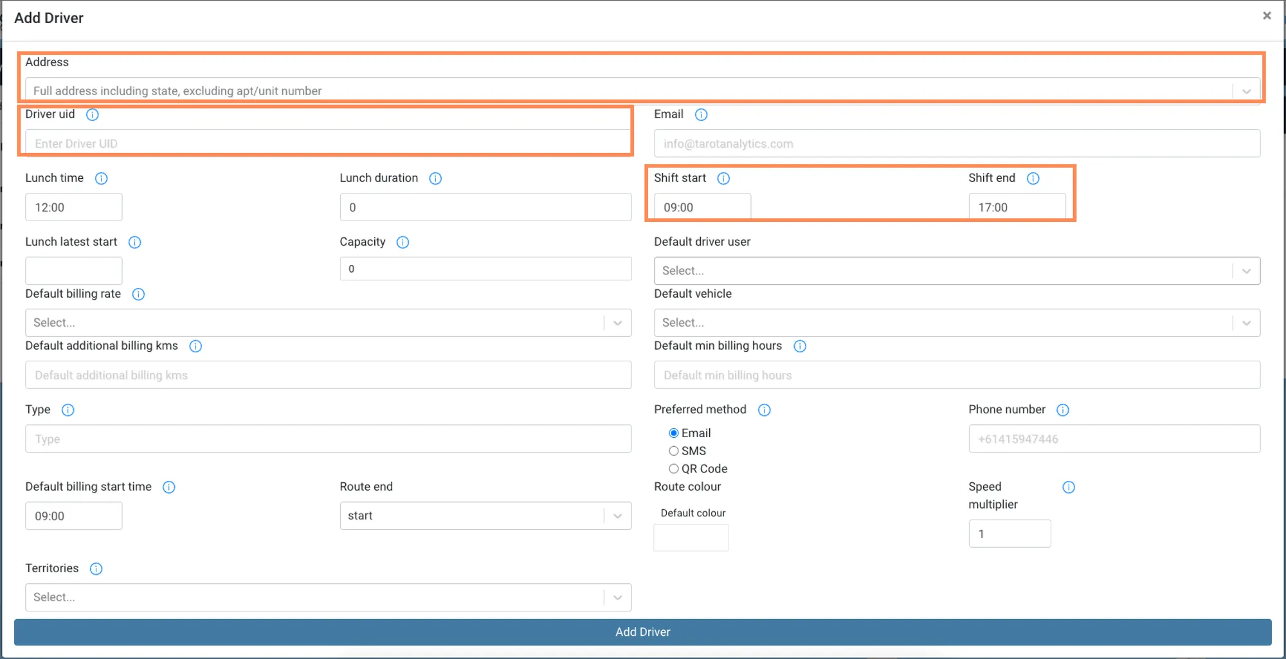
Task: Show the Email field info tooltip icon
Action: pos(701,114)
